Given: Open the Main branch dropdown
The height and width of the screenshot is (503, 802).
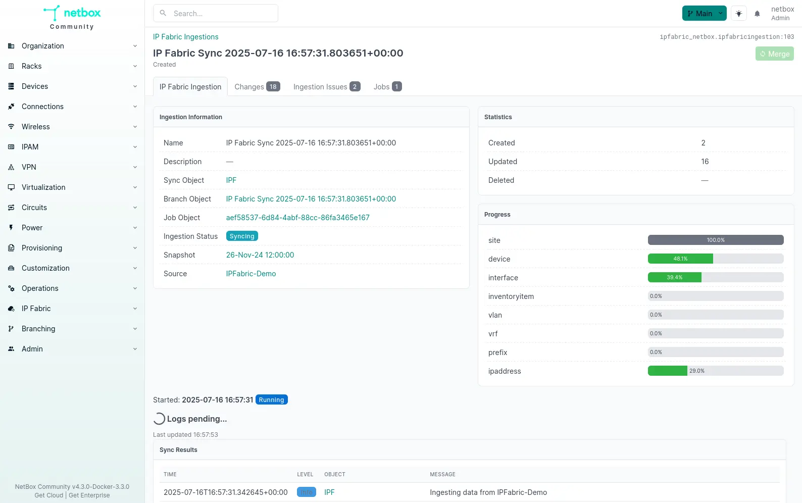Looking at the screenshot, I should [x=704, y=14].
